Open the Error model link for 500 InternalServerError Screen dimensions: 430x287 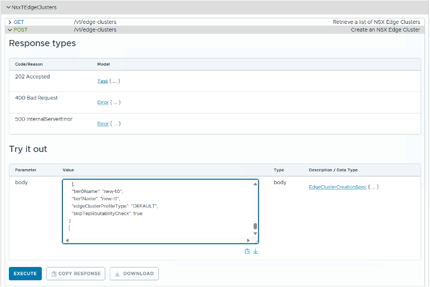[102, 123]
